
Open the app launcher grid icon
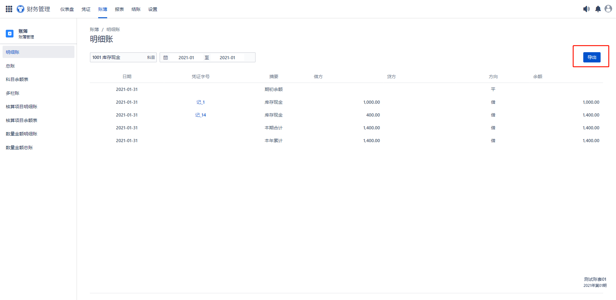click(x=9, y=9)
